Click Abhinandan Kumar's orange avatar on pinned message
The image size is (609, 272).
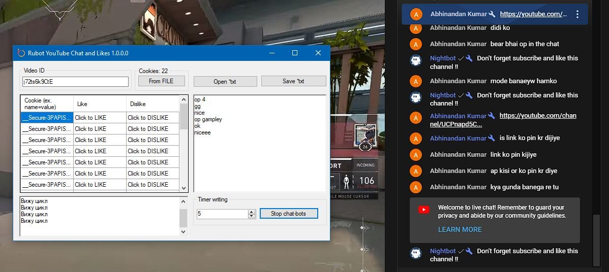click(416, 14)
